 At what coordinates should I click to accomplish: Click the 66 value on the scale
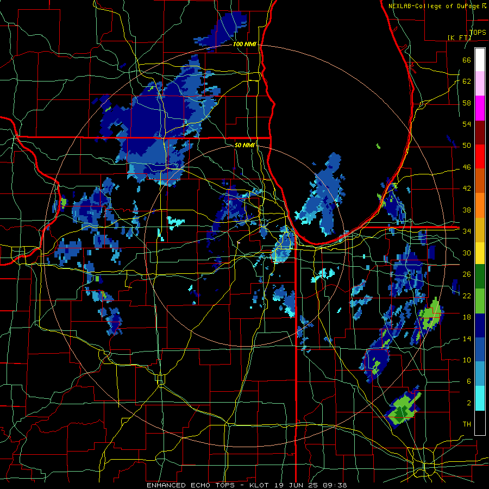click(x=467, y=60)
